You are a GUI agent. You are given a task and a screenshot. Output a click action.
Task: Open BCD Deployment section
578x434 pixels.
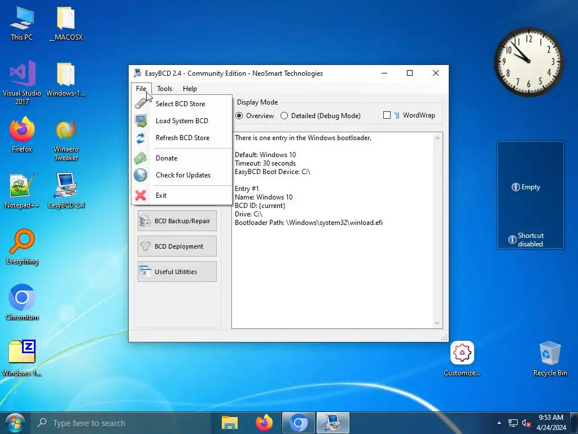coord(177,246)
